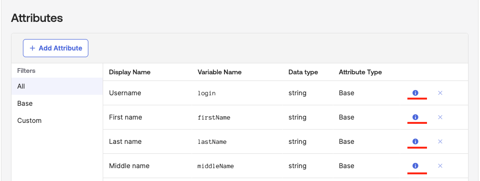
Task: Remove Middle name attribute with X icon
Action: (x=440, y=166)
